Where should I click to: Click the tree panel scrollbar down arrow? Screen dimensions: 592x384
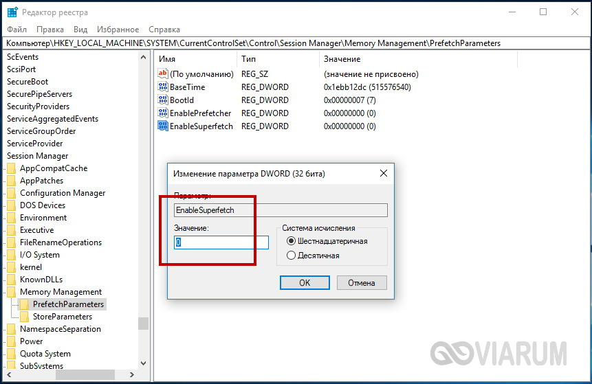point(143,363)
